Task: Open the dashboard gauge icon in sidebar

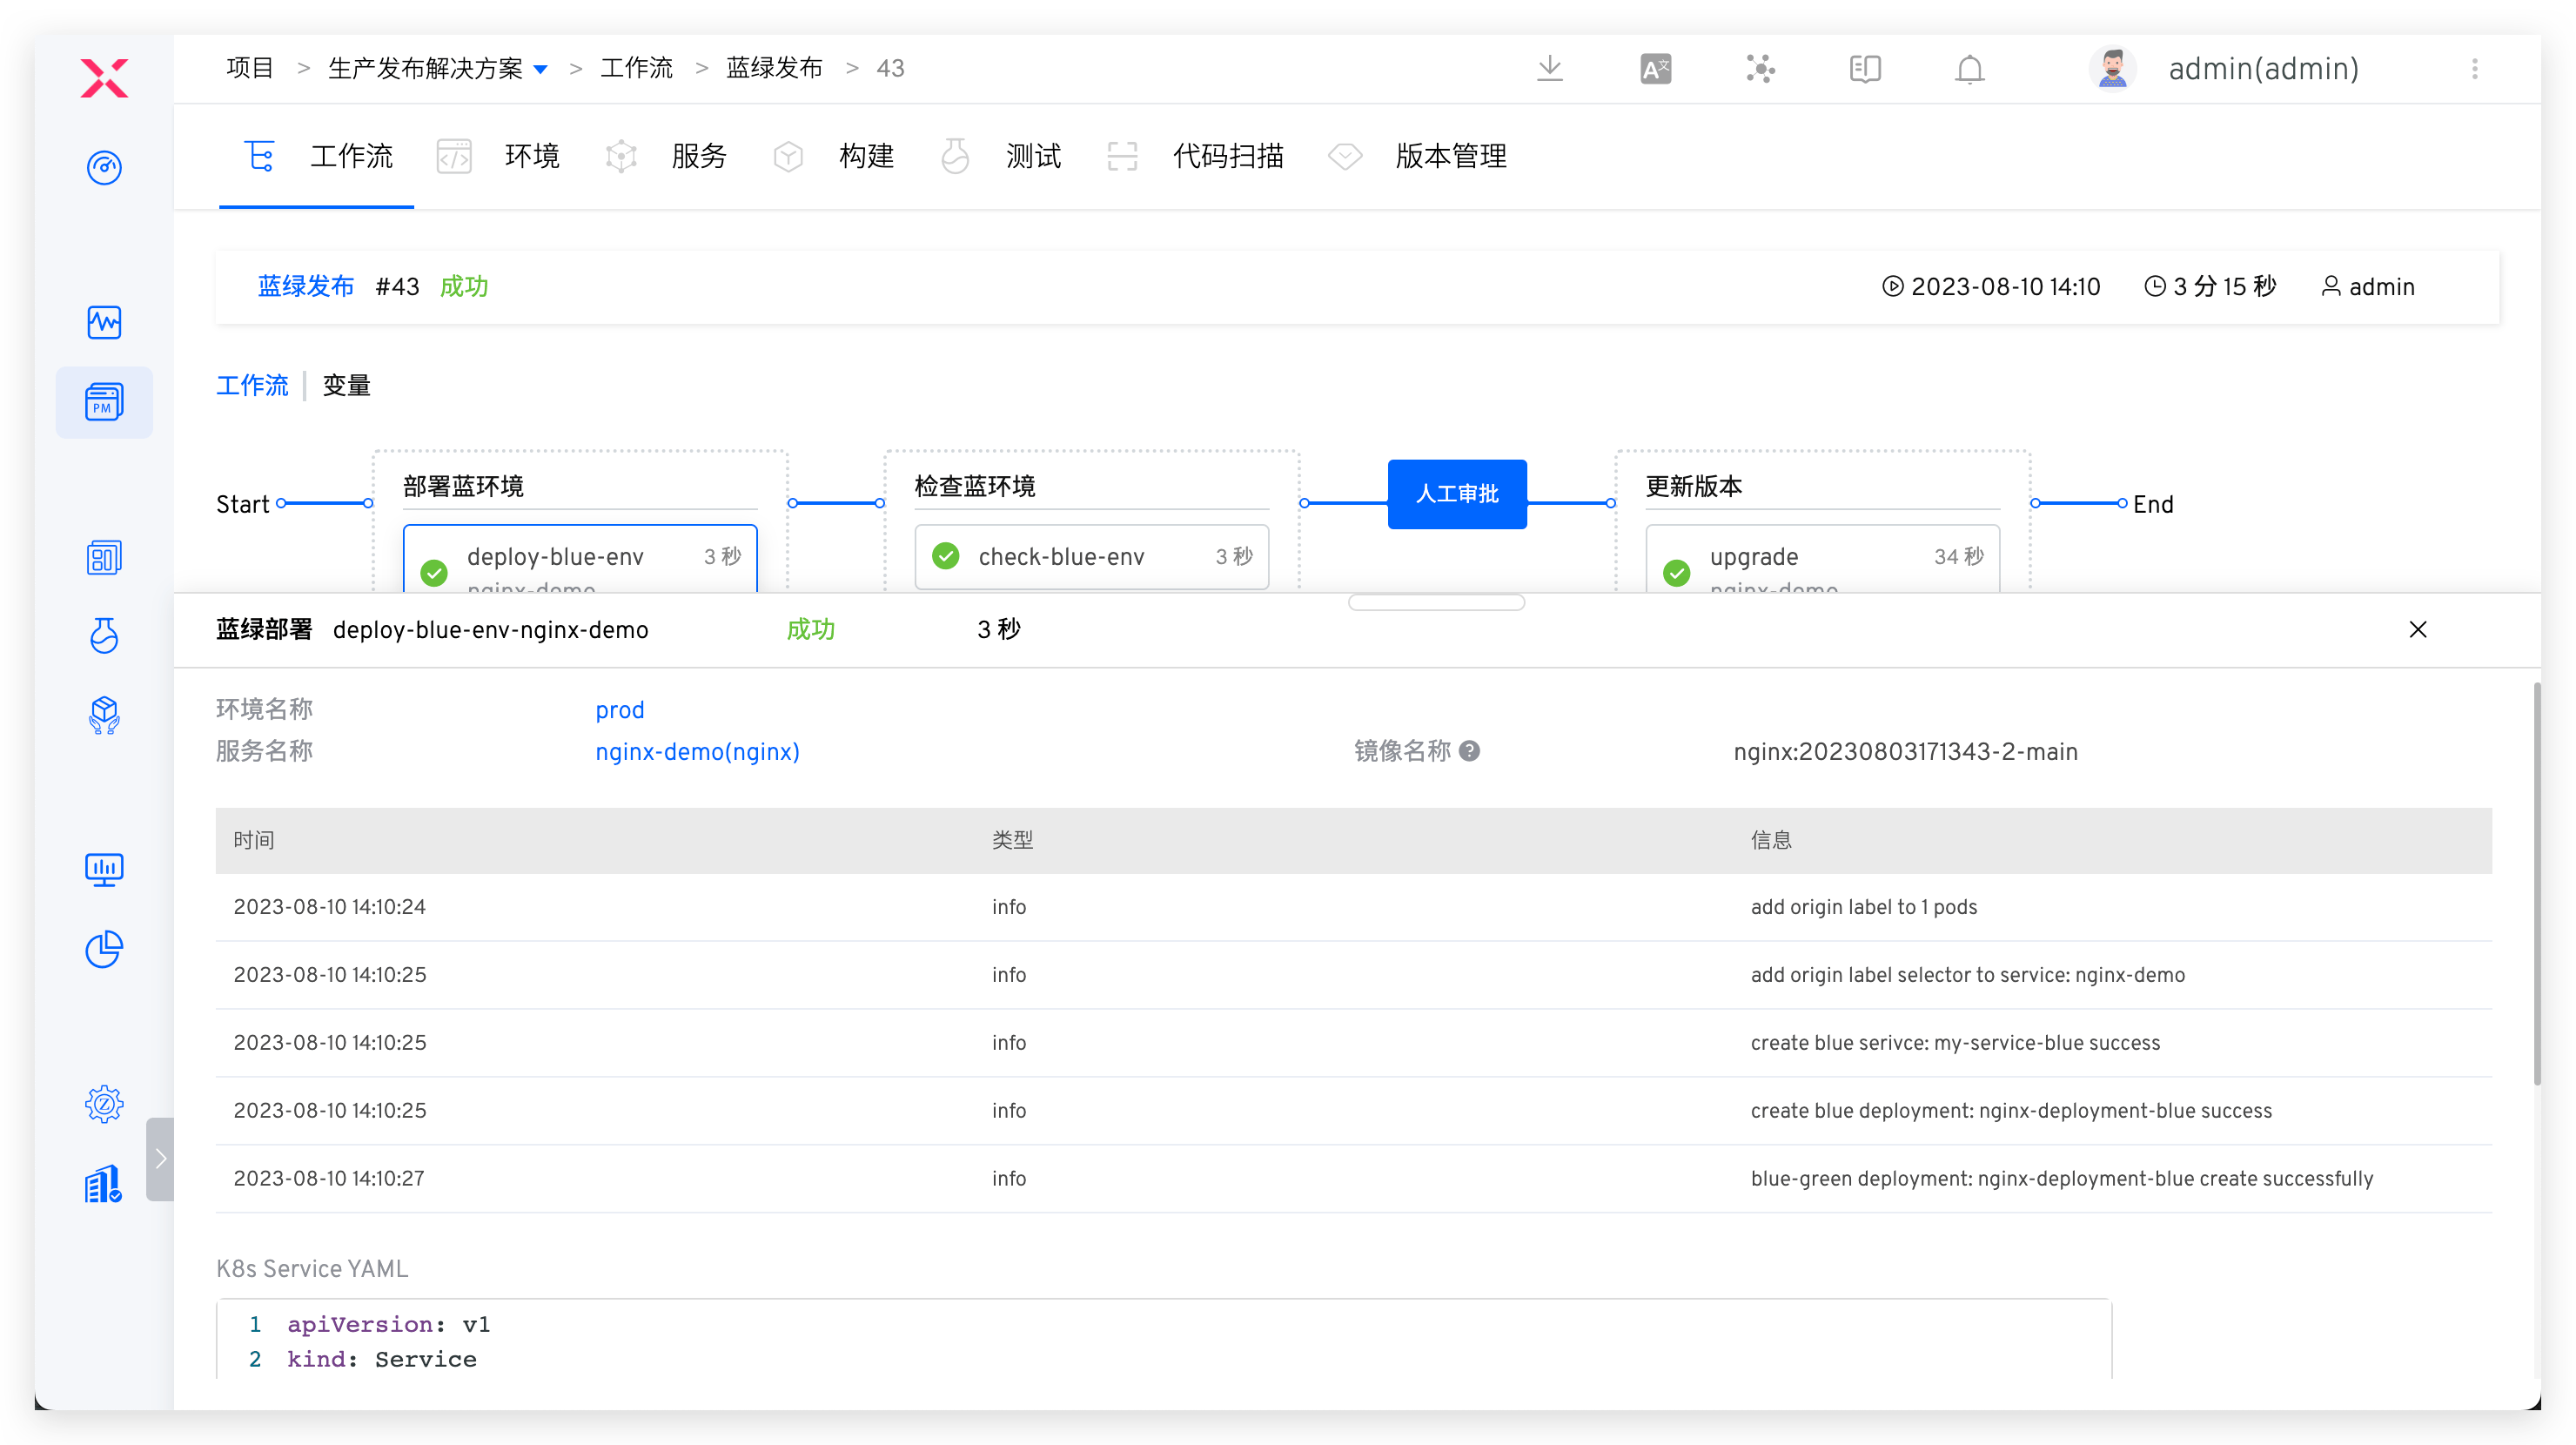Action: 104,167
